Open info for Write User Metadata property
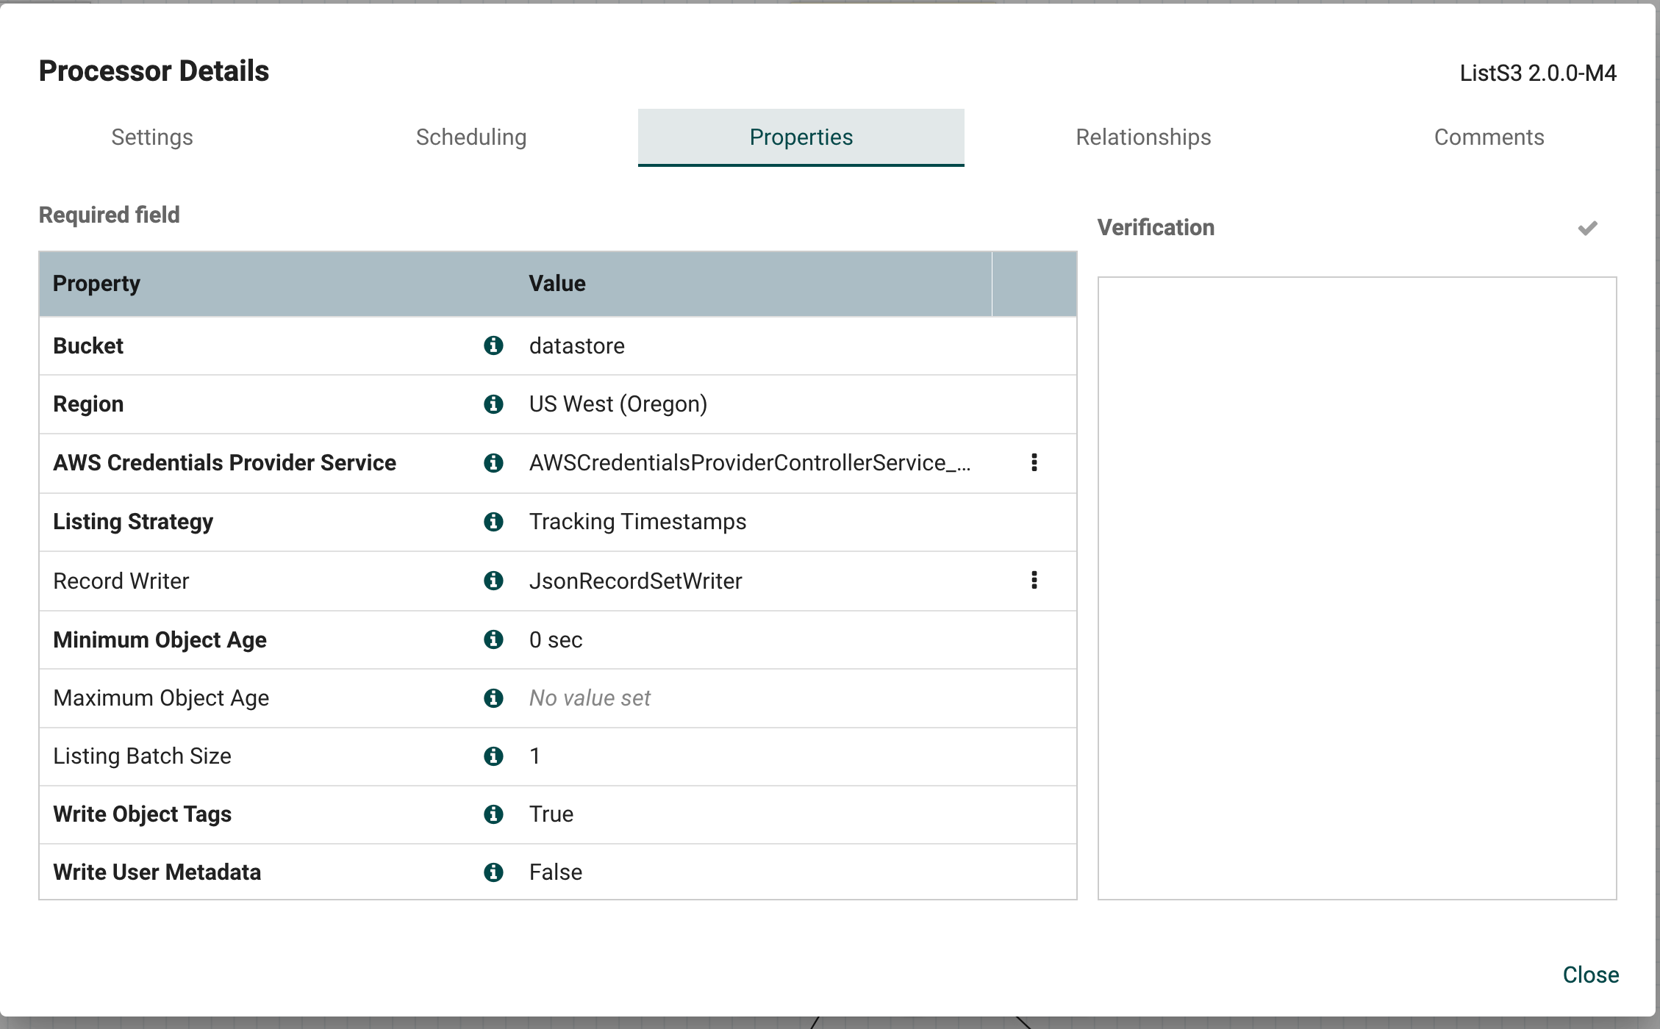 (493, 872)
